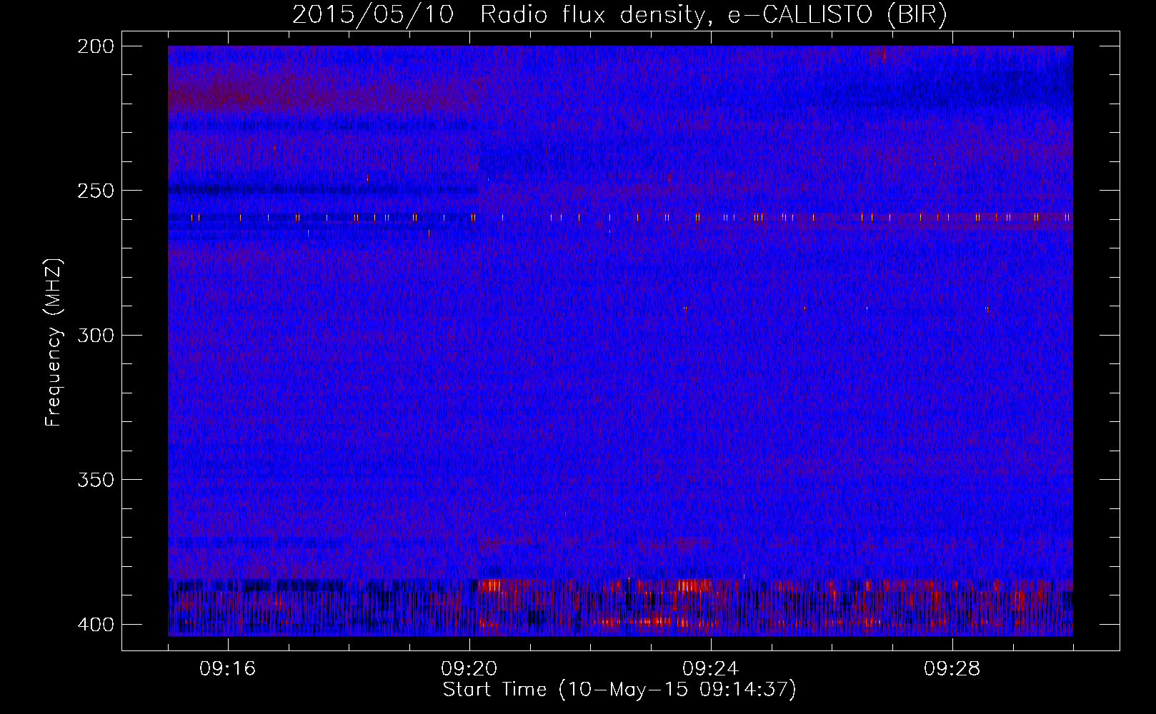Click the 250 frequency tick label
Screen dimensions: 1156x714
tap(96, 191)
